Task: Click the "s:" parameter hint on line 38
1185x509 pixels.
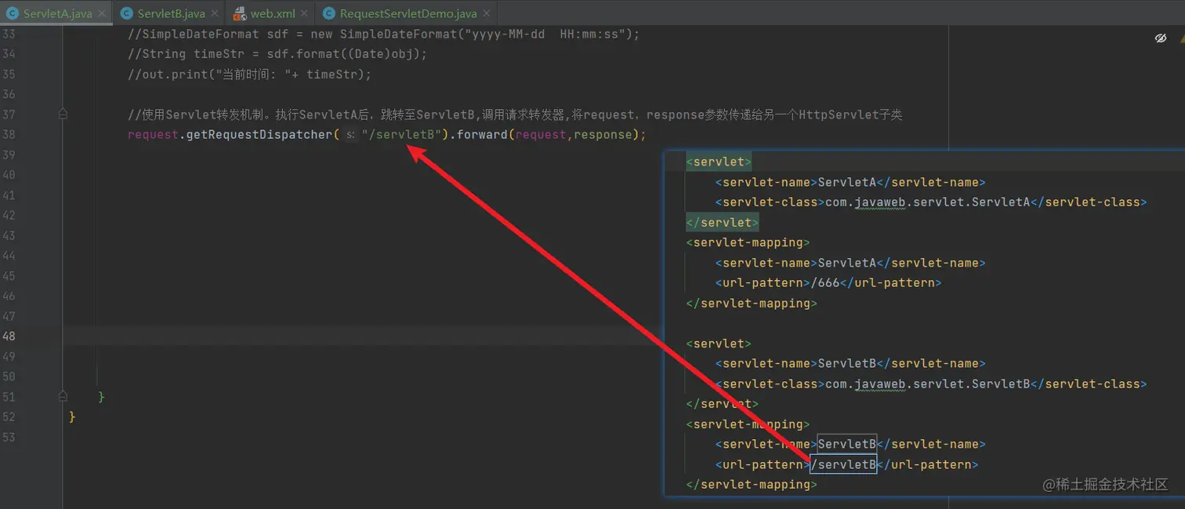Action: (x=350, y=135)
